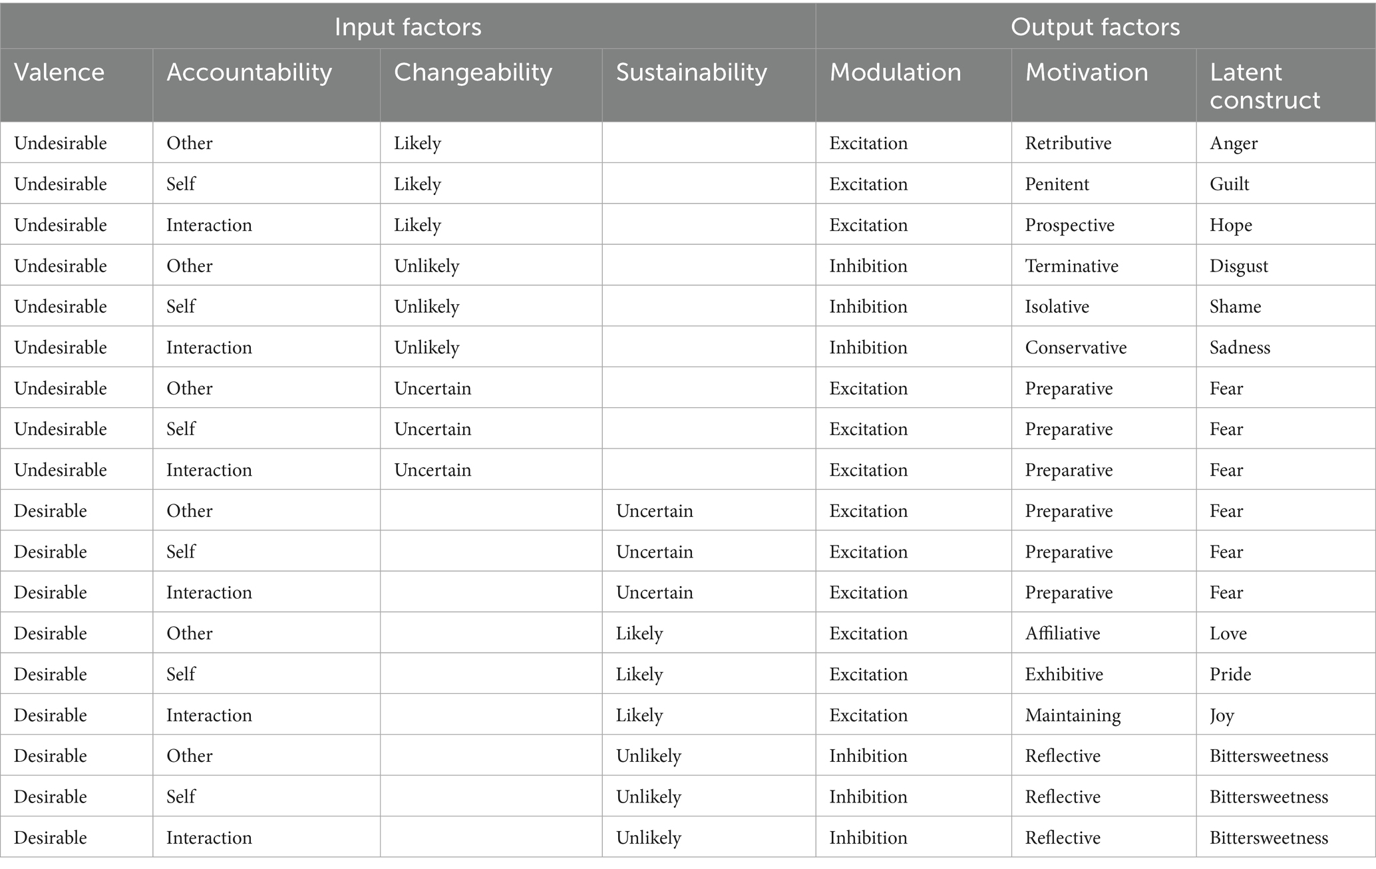Image resolution: width=1376 pixels, height=869 pixels.
Task: Click the Affiliative cell
Action: [1062, 633]
